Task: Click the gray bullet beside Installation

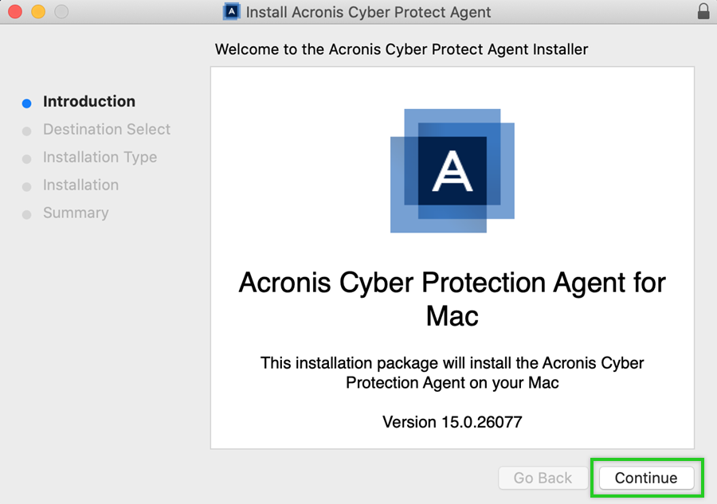Action: pos(26,186)
